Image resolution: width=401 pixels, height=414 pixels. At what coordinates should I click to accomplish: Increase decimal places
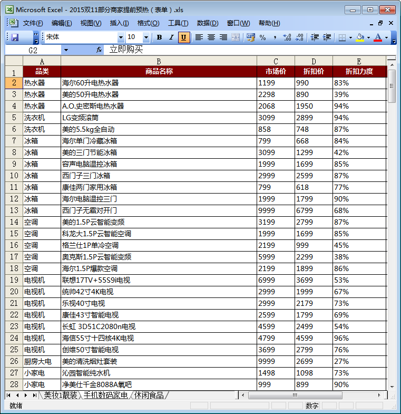[287, 37]
